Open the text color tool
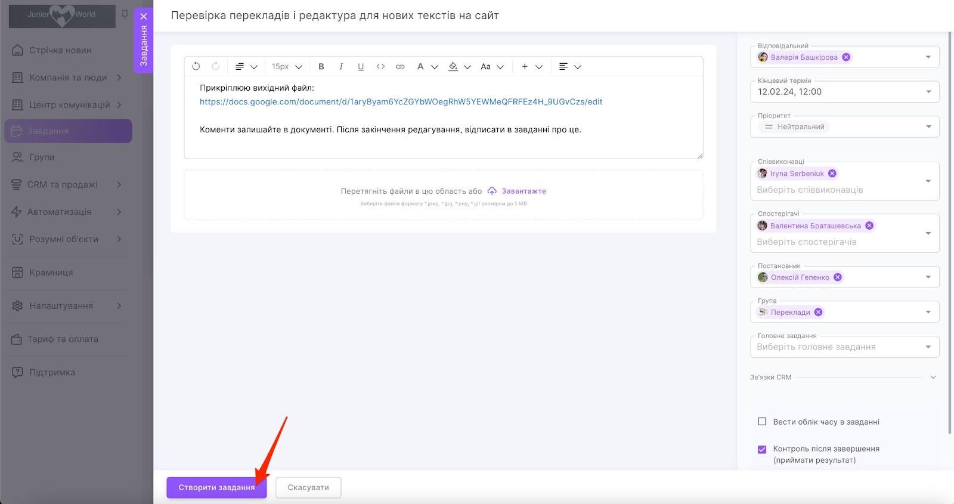 coord(427,67)
